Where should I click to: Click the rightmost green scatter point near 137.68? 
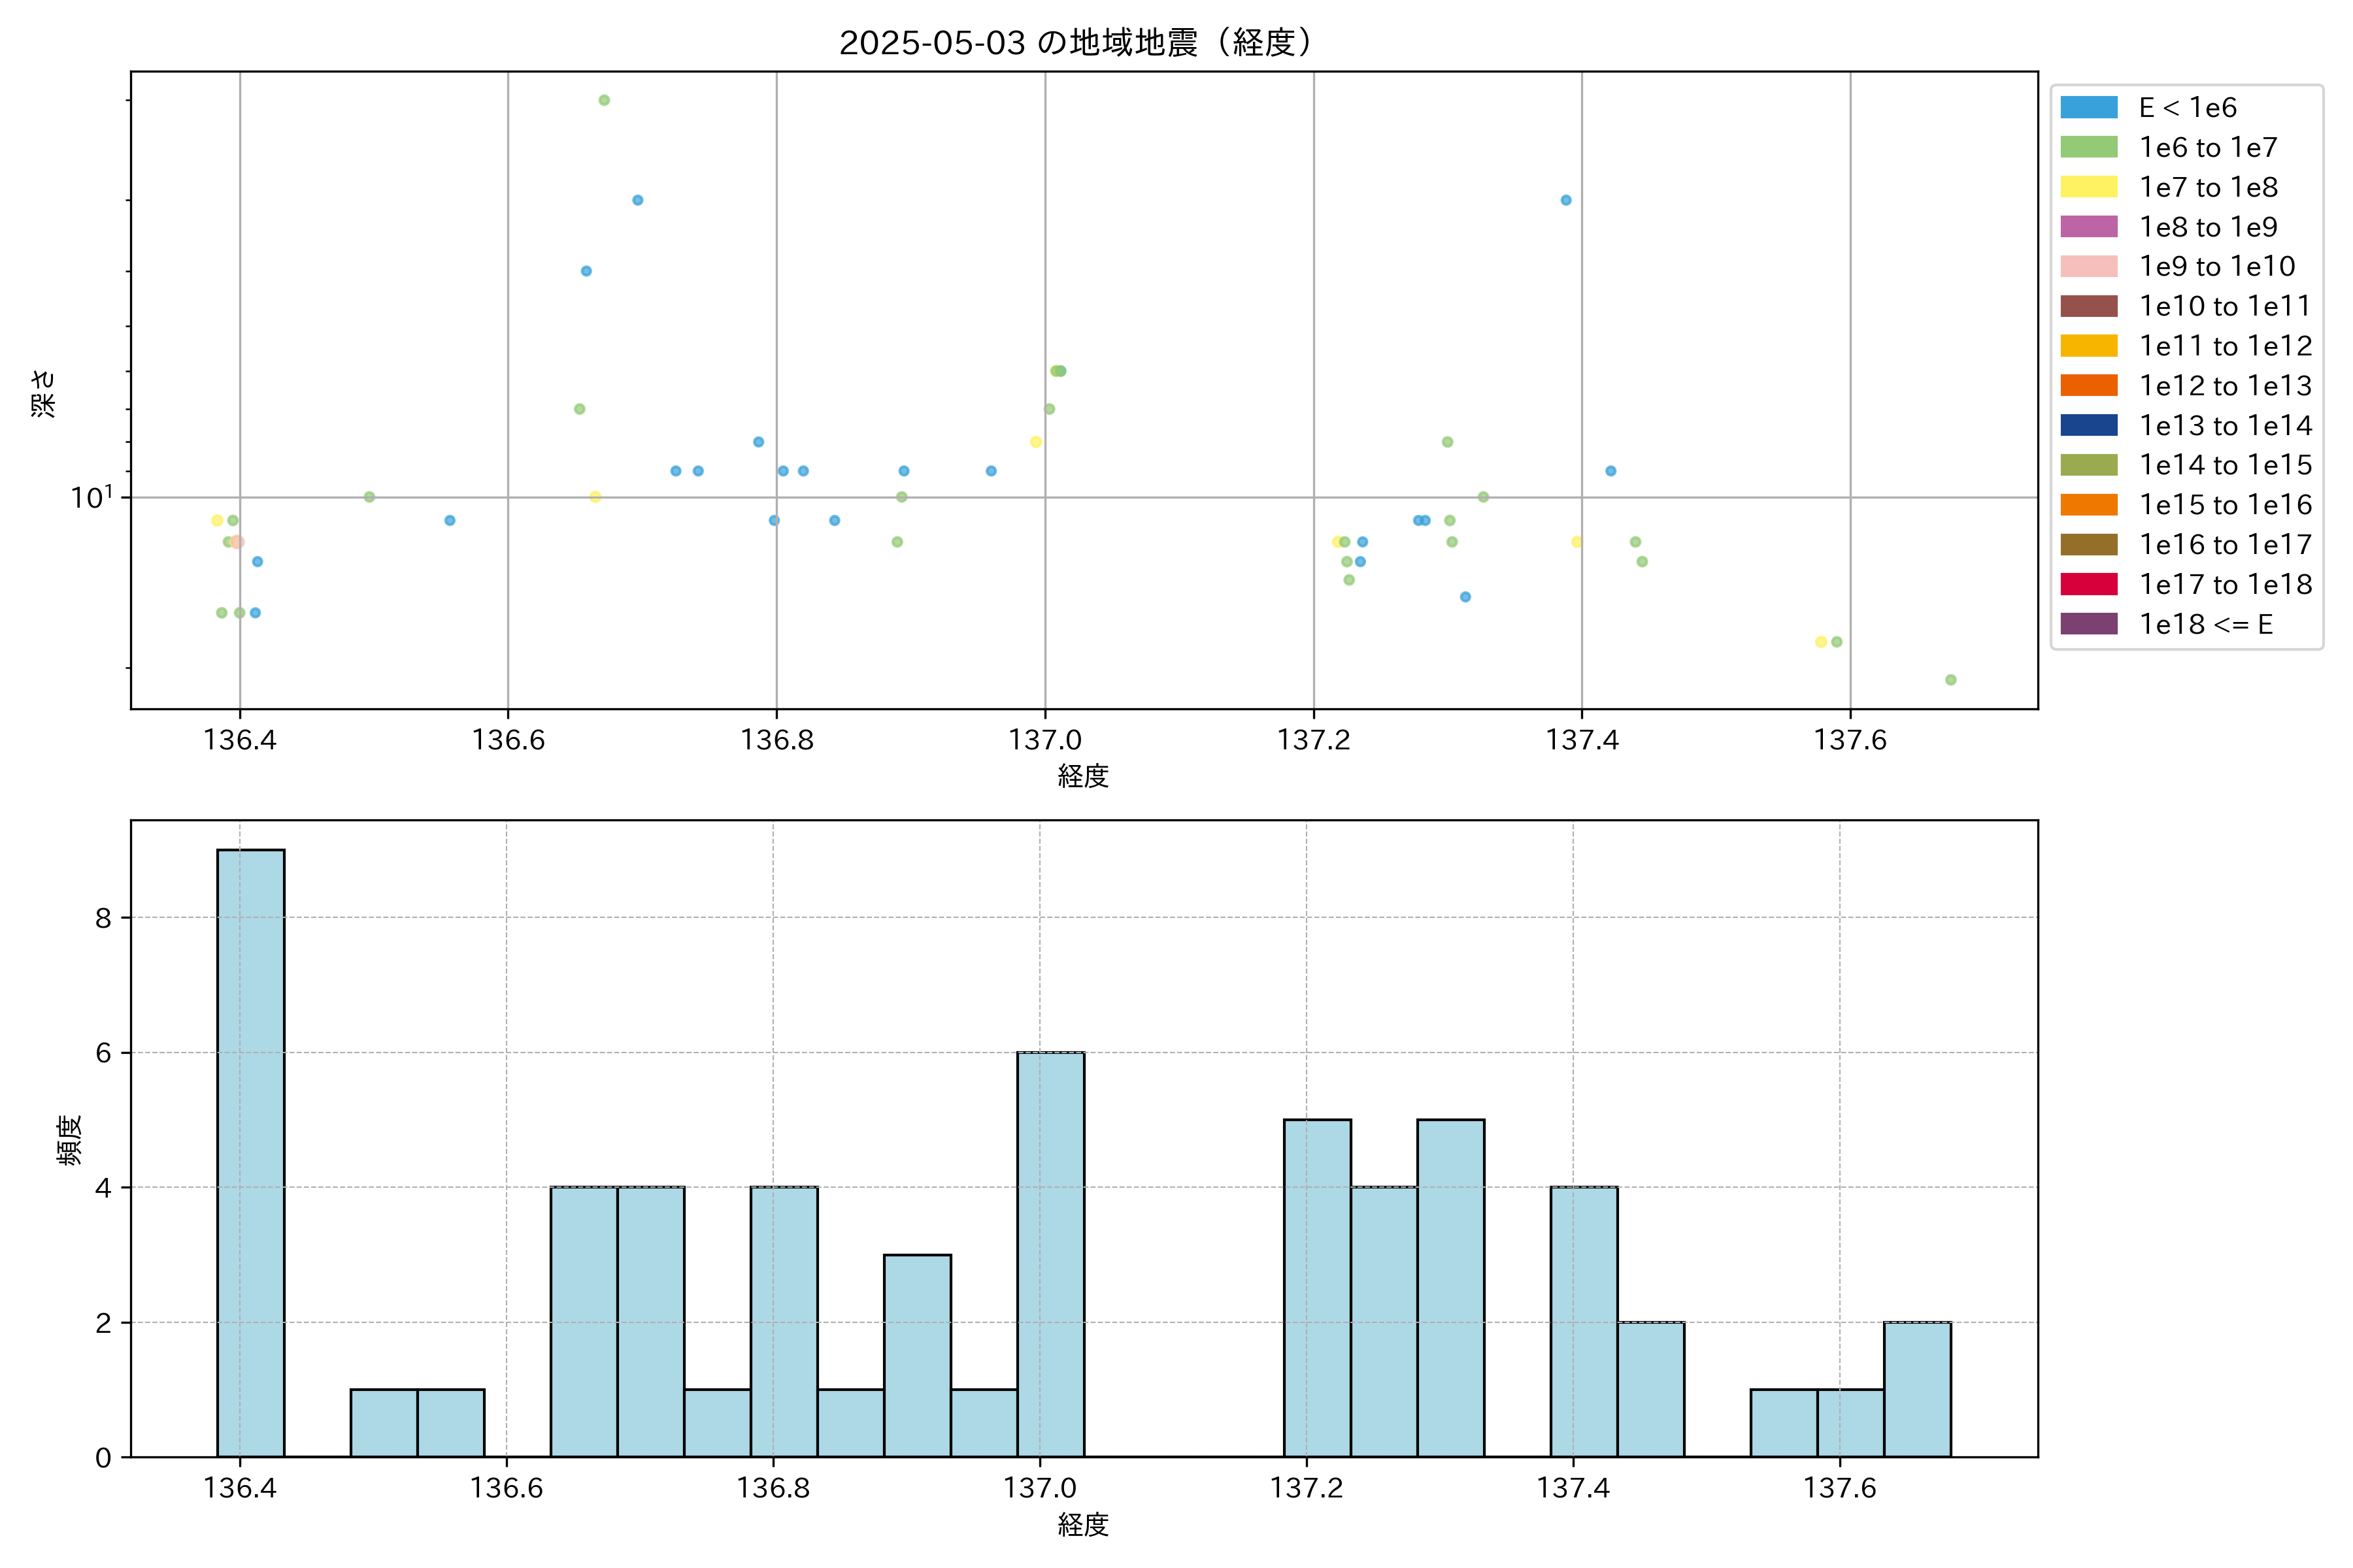pos(1951,680)
